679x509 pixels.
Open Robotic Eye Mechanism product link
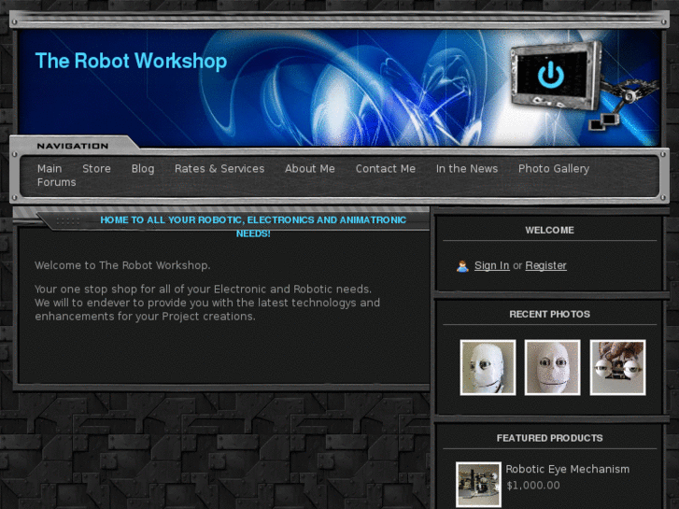568,470
